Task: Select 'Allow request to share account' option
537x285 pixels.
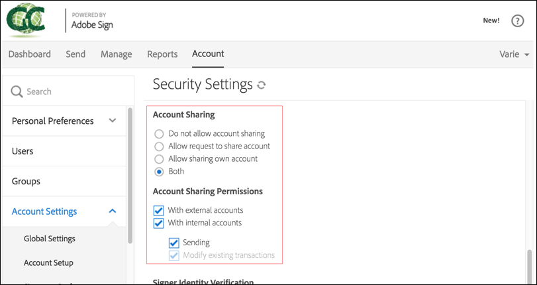Action: click(159, 146)
